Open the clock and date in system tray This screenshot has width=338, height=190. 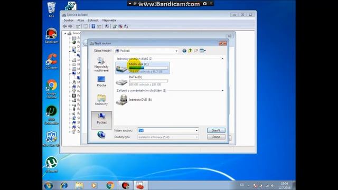[x=284, y=185]
